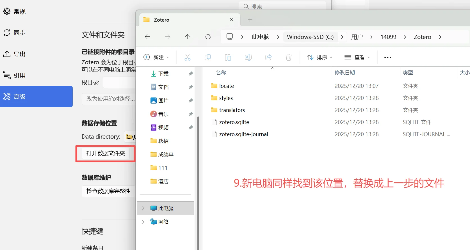Open 音乐 in the quick access list
470x250 pixels.
163,114
